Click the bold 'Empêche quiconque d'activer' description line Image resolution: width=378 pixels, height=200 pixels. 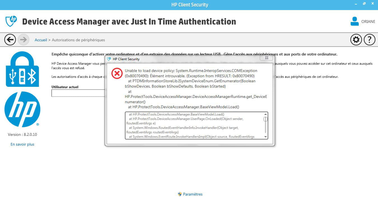pyautogui.click(x=194, y=54)
